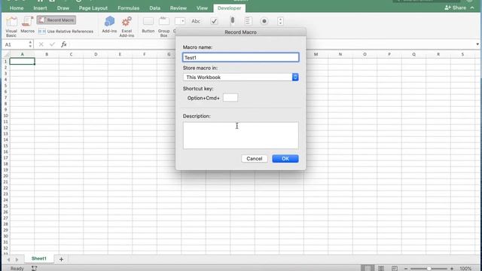
Task: Zoom in with plus button
Action: (452, 269)
